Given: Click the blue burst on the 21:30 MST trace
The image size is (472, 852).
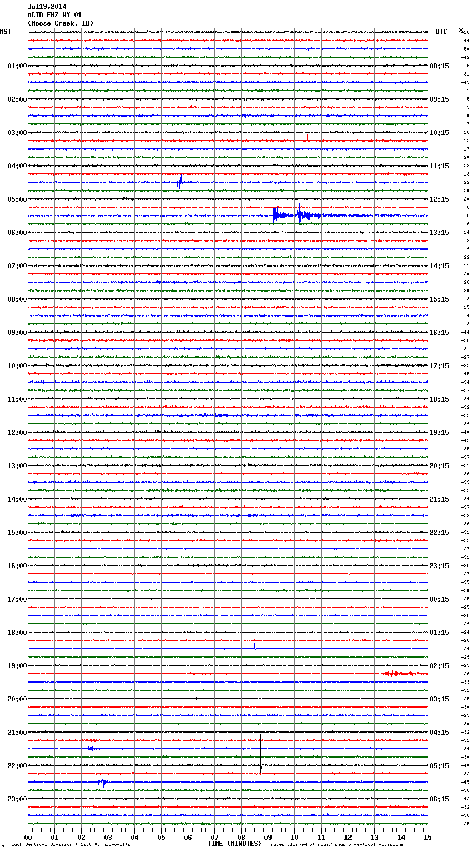Looking at the screenshot, I should (x=93, y=749).
